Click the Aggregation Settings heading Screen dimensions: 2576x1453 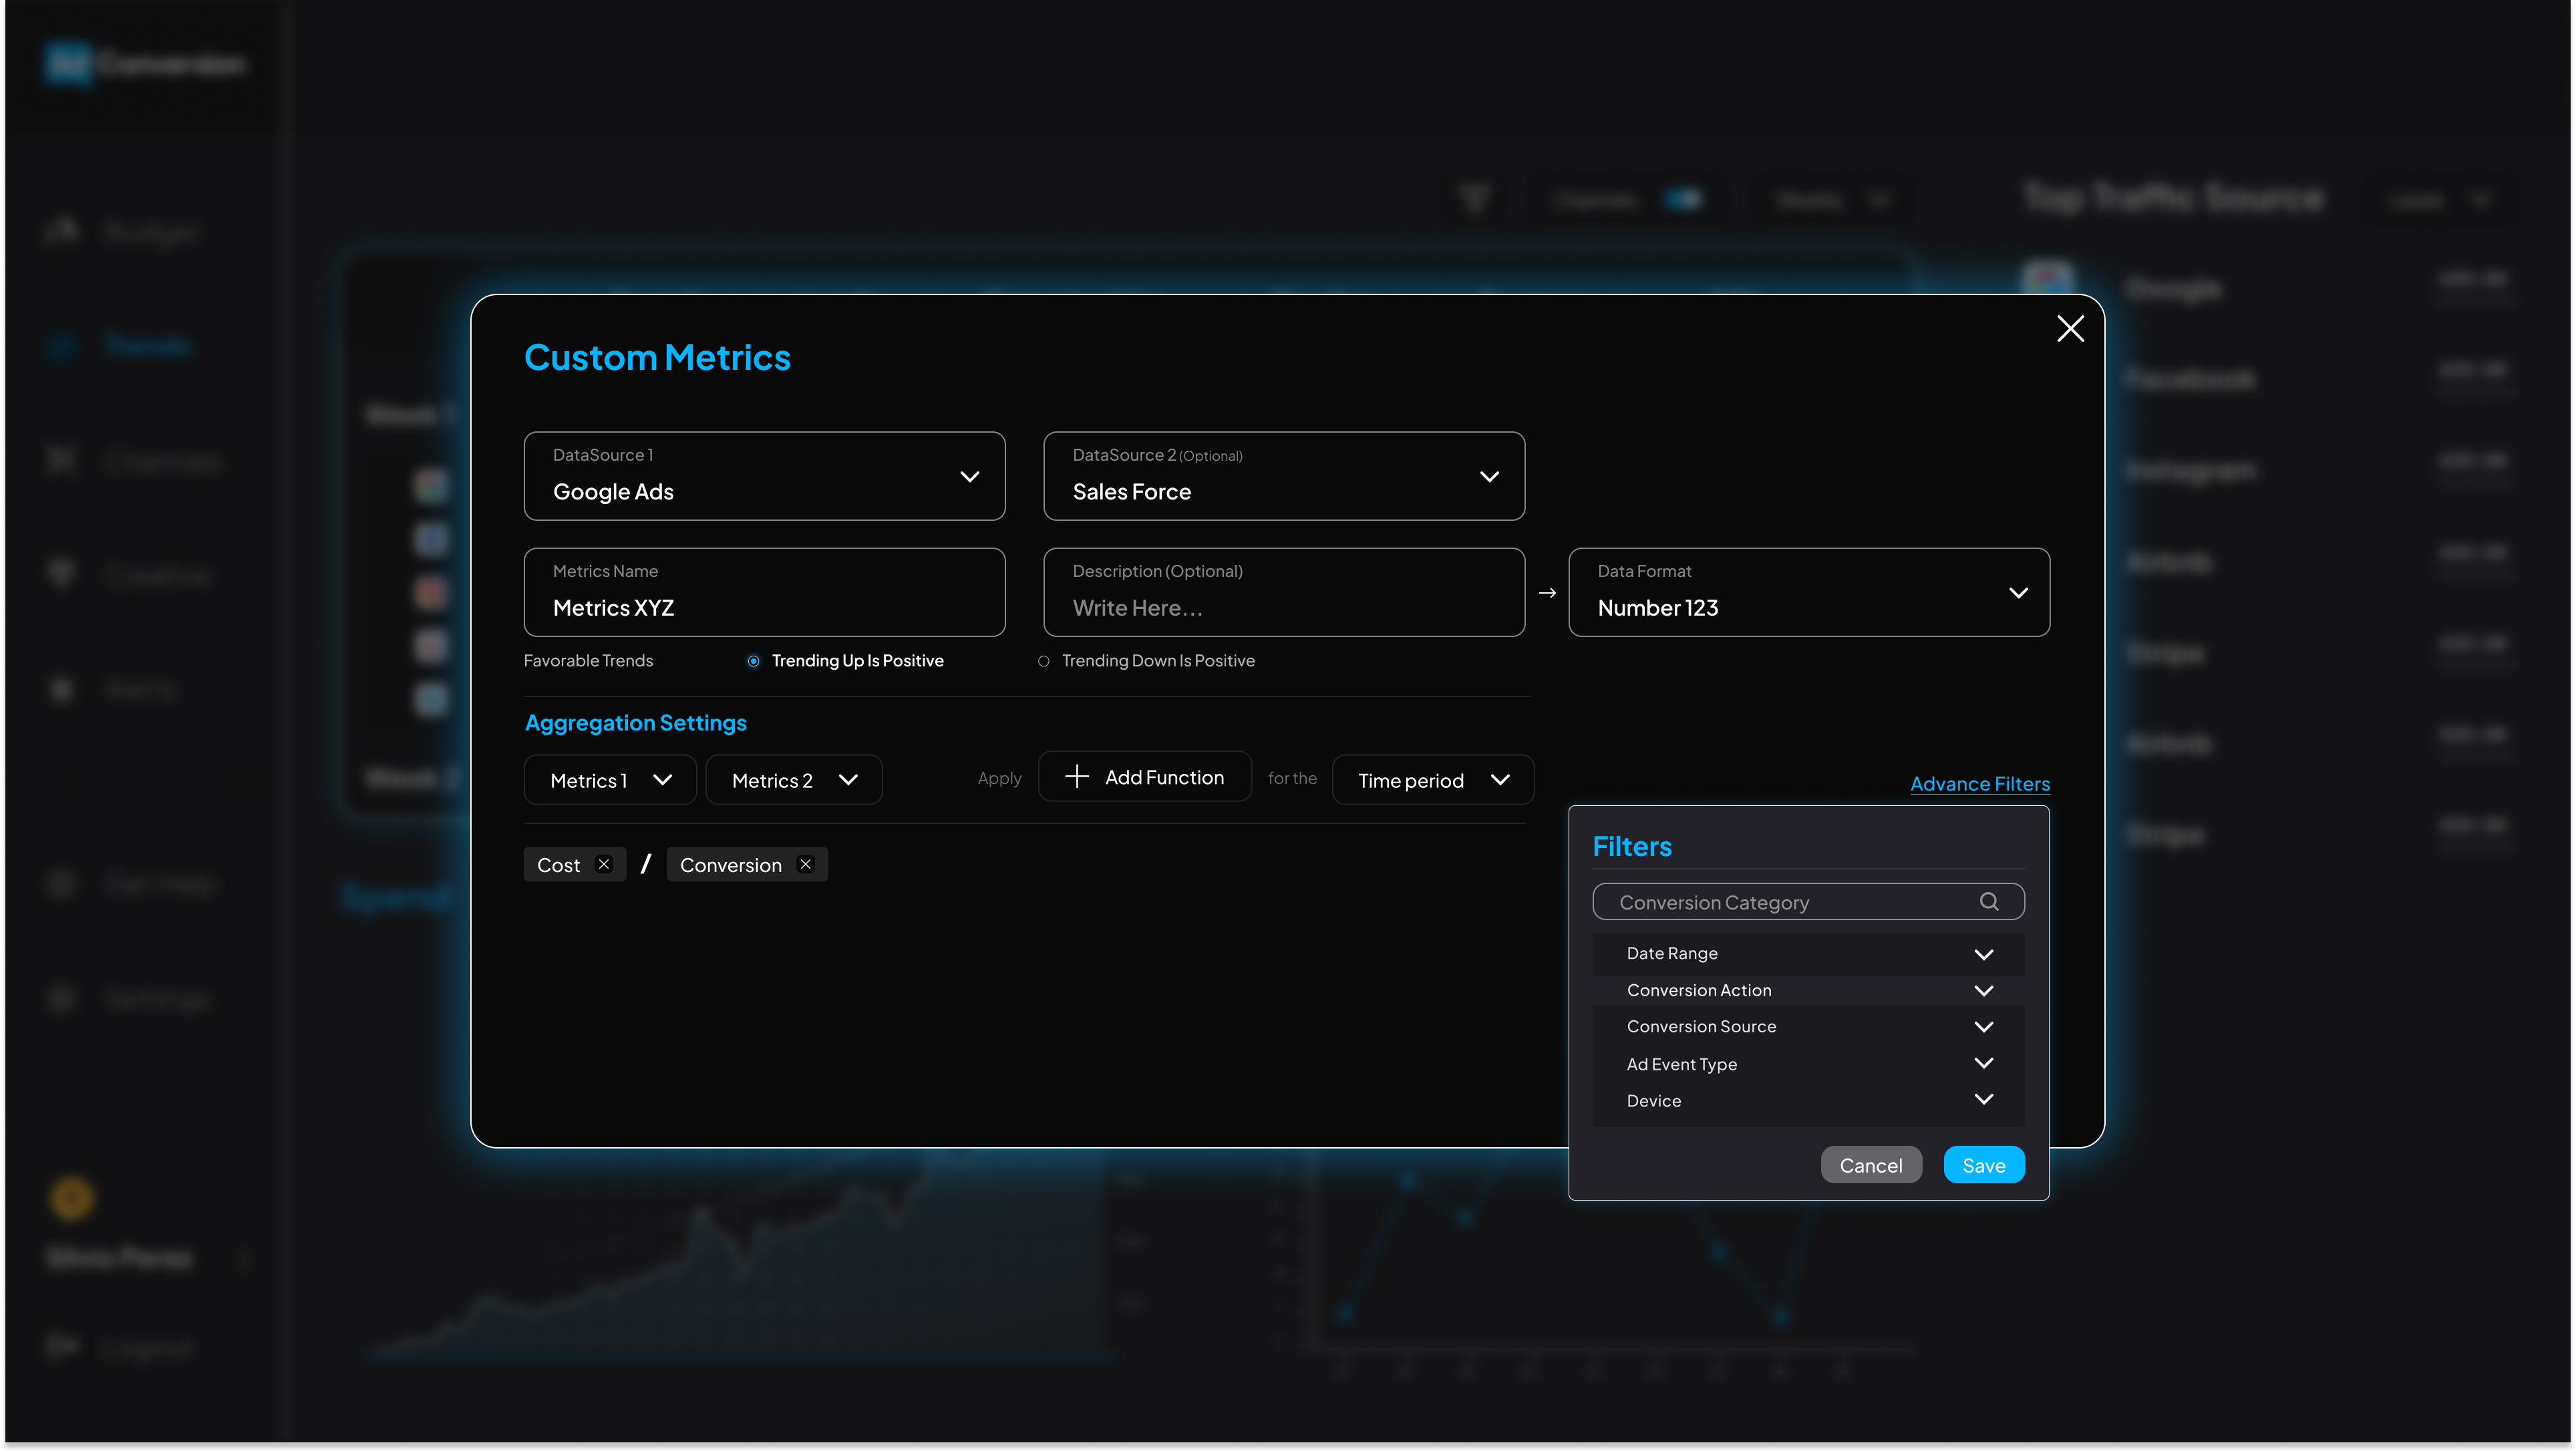(x=636, y=722)
